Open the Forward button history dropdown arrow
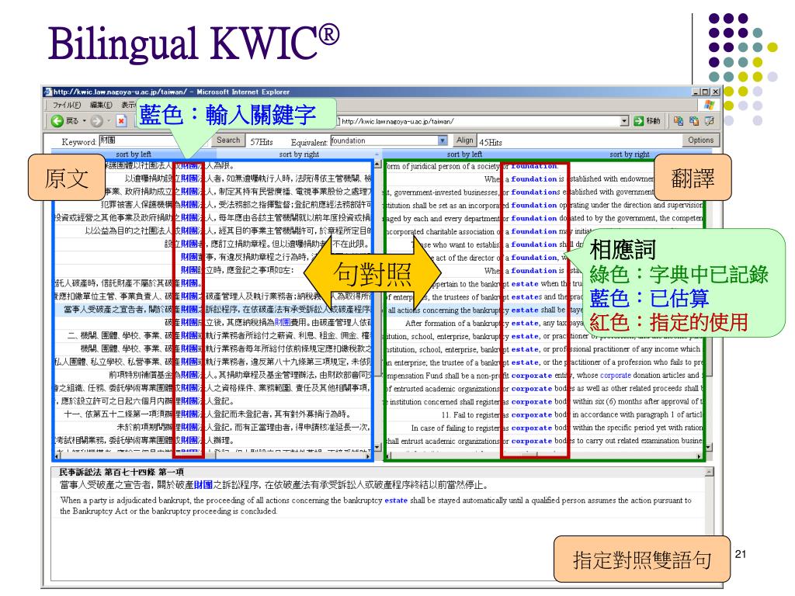The width and height of the screenshot is (795, 596). pyautogui.click(x=109, y=121)
